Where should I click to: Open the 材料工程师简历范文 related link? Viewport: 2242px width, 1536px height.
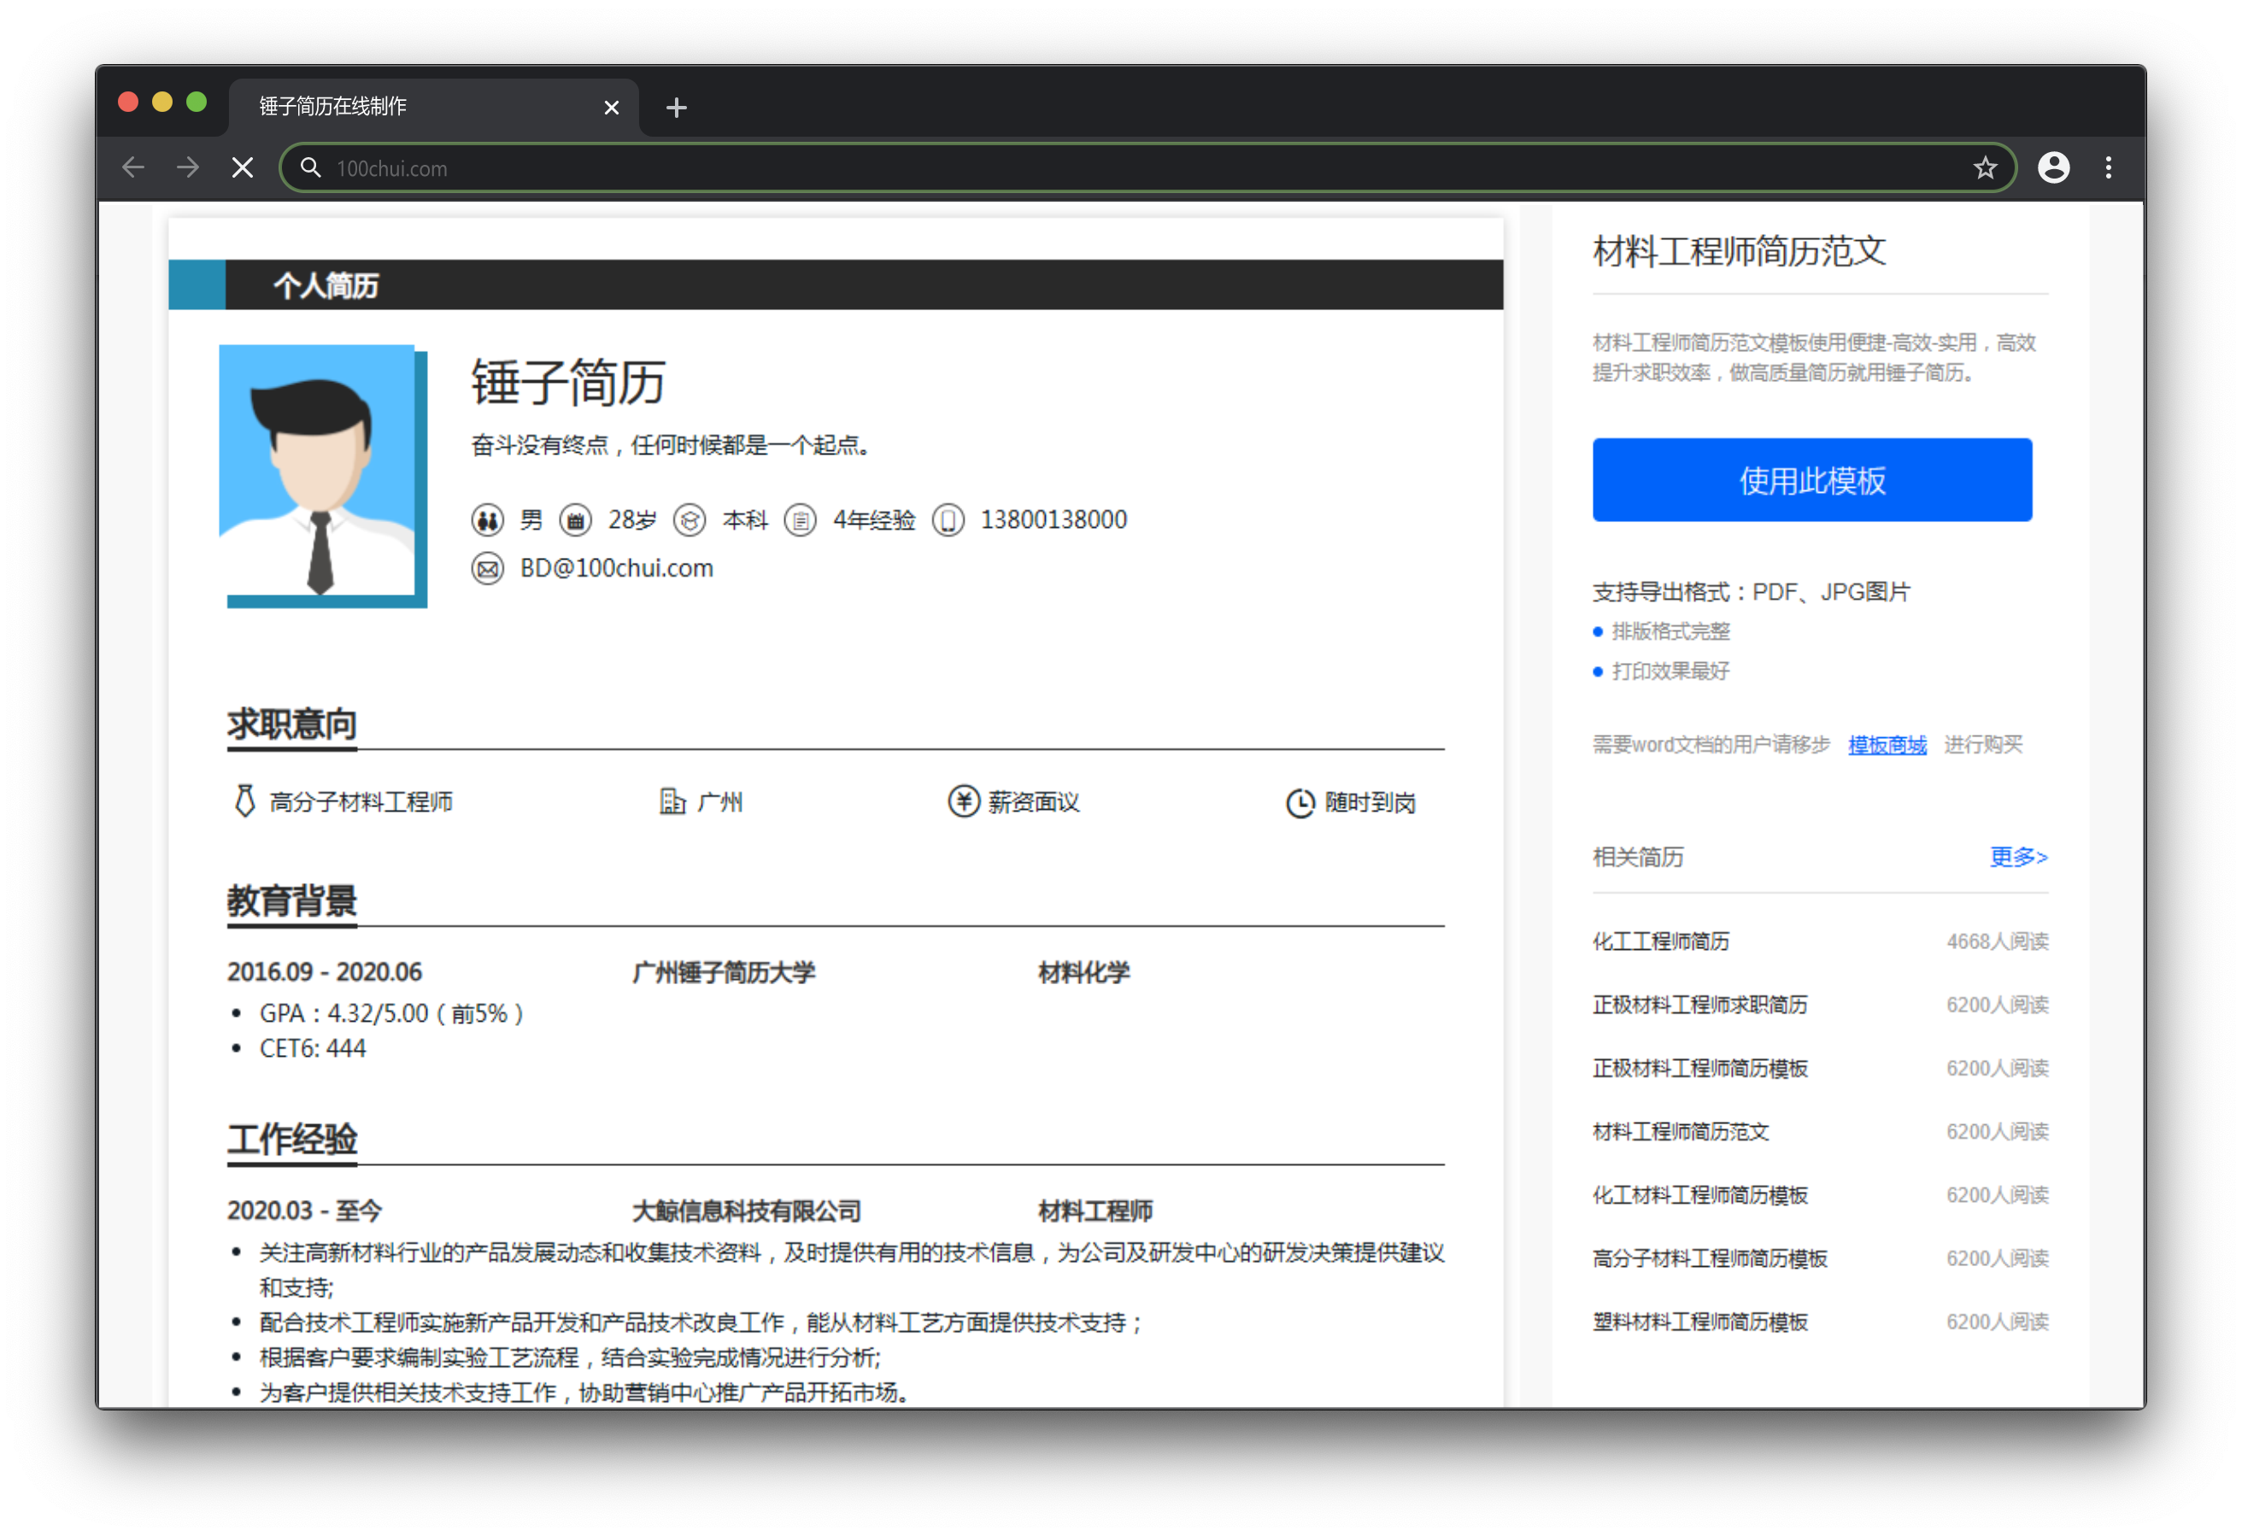point(1680,1131)
